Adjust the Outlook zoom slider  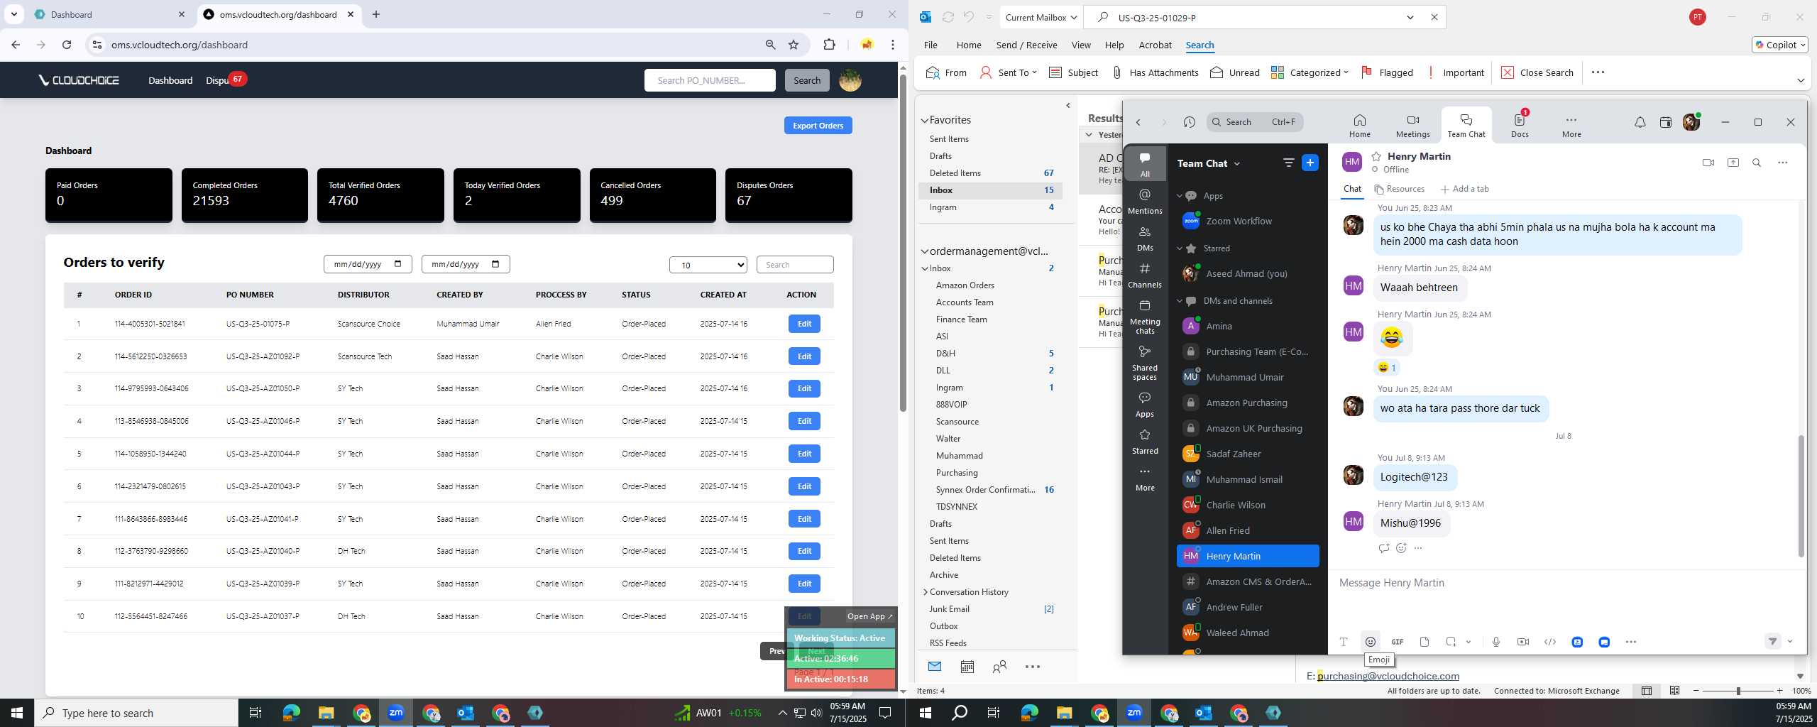[x=1738, y=691]
